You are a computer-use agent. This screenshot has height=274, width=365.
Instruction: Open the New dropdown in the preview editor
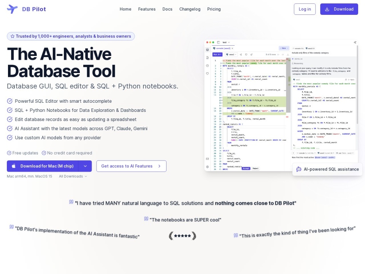pos(284,48)
